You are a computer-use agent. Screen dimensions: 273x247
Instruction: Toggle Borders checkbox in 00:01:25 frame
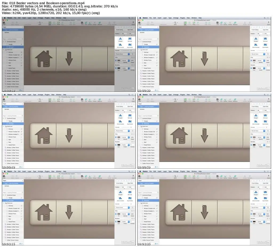pyautogui.click(x=251, y=222)
